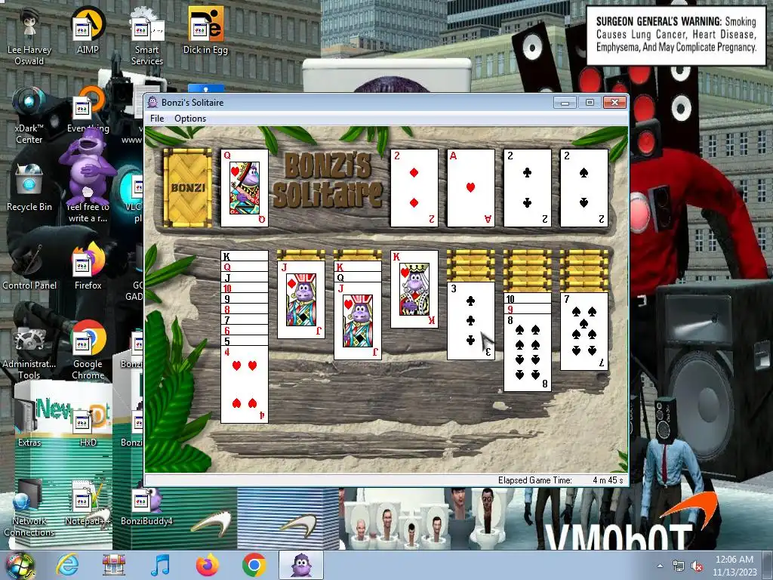This screenshot has width=773, height=580.
Task: Open the AIMP desktop shortcut
Action: 88,30
